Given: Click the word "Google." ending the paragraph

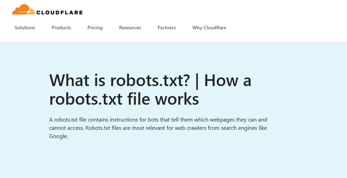Looking at the screenshot, I should tap(59, 136).
